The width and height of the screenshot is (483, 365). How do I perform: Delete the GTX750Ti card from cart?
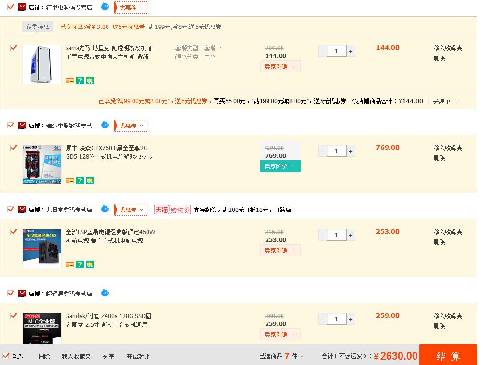coord(439,158)
